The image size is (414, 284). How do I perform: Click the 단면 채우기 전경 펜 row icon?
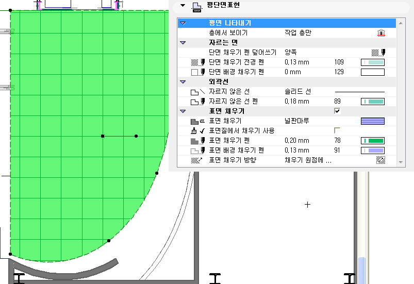[198, 62]
